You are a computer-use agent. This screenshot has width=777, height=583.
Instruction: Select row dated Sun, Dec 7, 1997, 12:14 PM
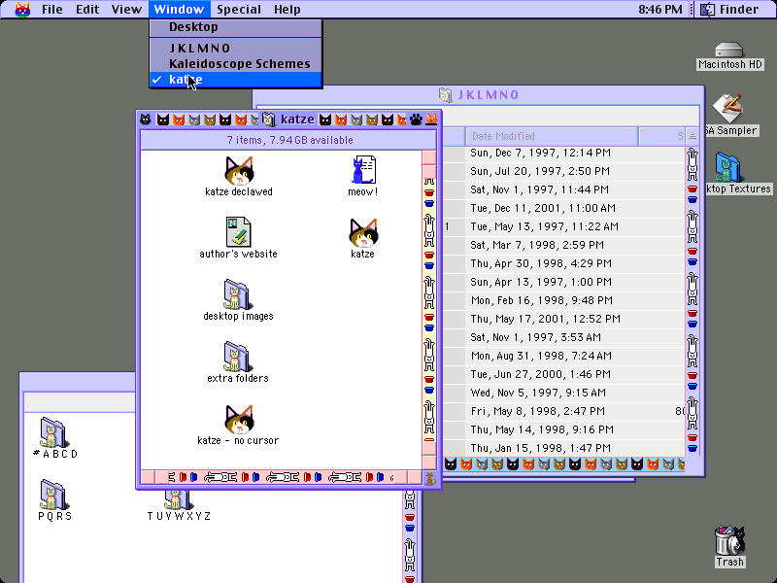pos(564,153)
